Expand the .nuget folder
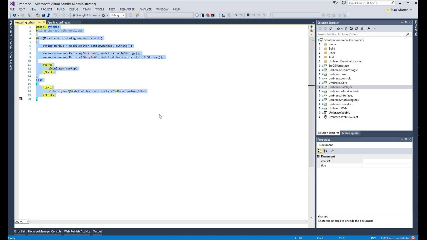Screen dimensions: 427x240 tap(320, 44)
